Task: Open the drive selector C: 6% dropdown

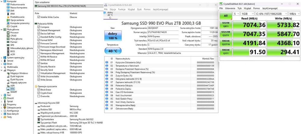Action: [271, 14]
